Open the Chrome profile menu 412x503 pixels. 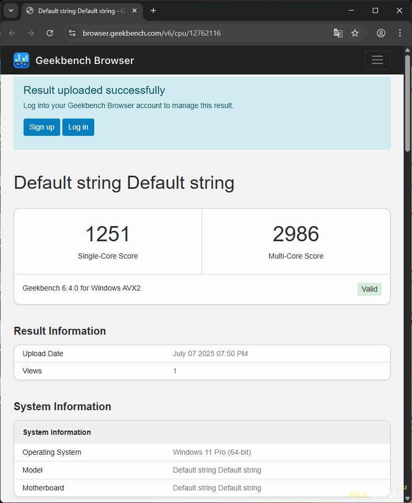click(x=381, y=33)
